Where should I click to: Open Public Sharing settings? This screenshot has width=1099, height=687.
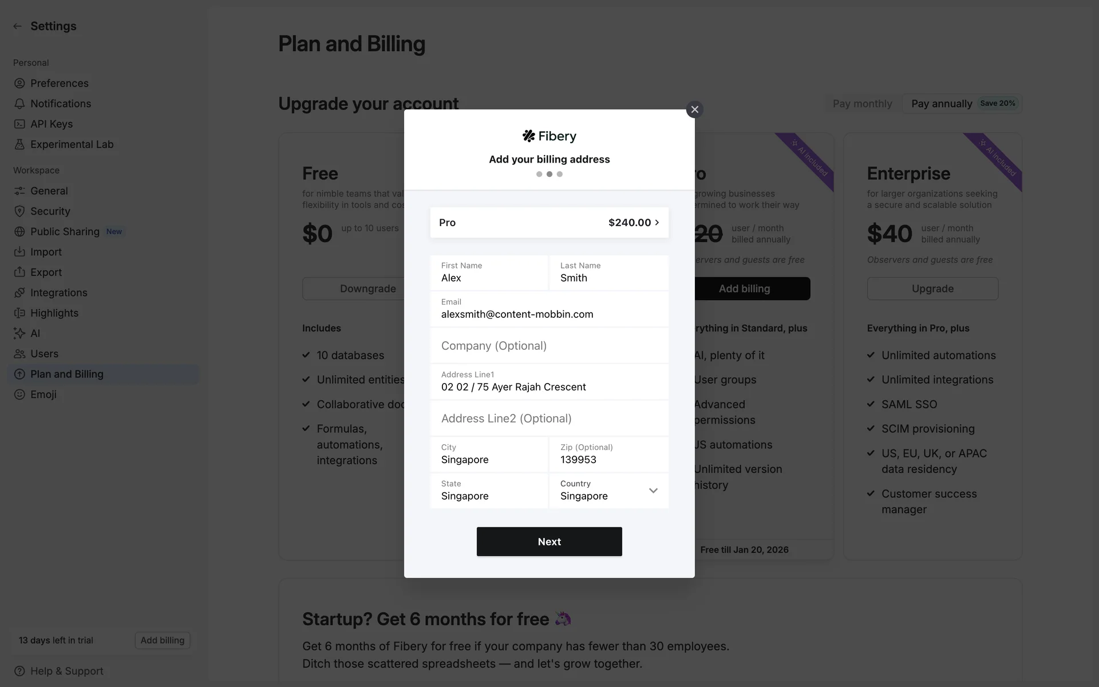point(65,231)
